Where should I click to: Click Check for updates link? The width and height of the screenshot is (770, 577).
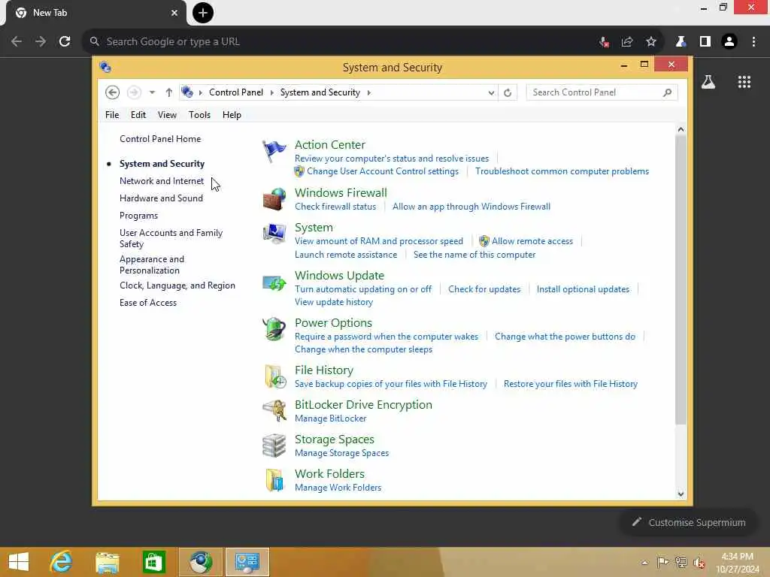484,289
